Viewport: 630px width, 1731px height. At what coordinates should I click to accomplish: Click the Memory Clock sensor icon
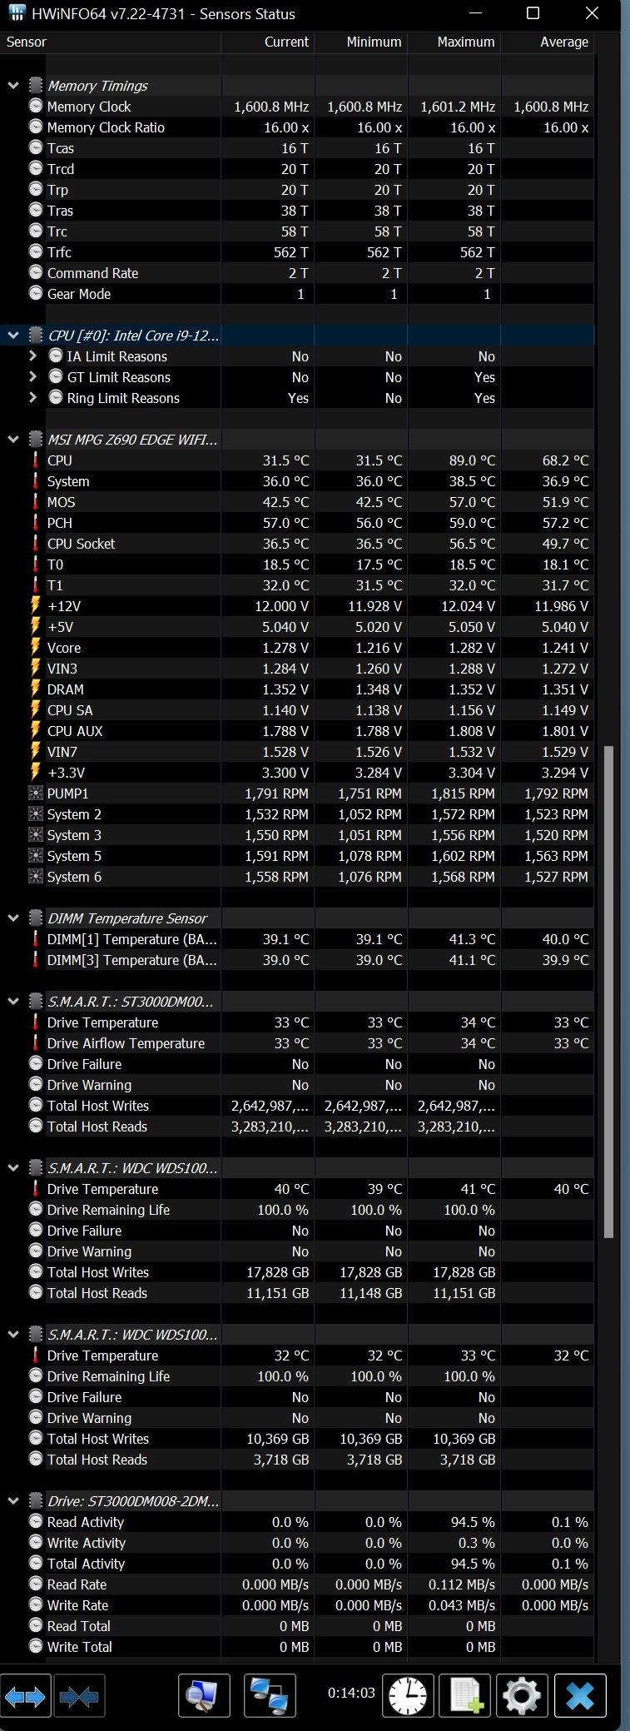pos(36,106)
